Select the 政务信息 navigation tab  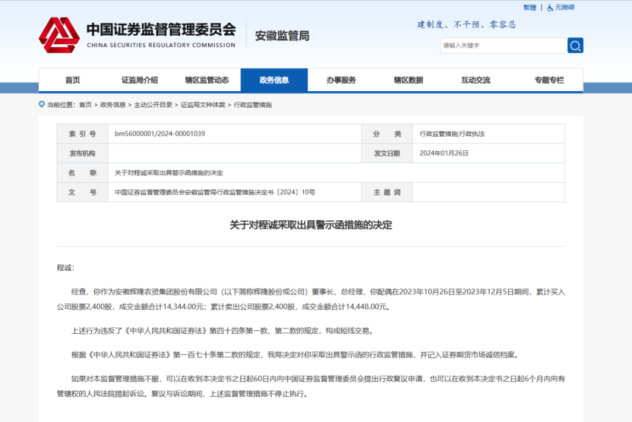[274, 80]
